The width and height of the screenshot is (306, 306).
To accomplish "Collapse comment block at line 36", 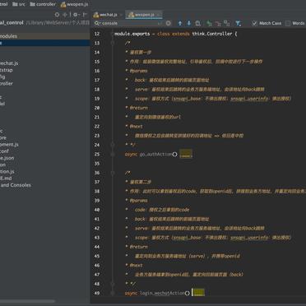I will pyautogui.click(x=113, y=173).
